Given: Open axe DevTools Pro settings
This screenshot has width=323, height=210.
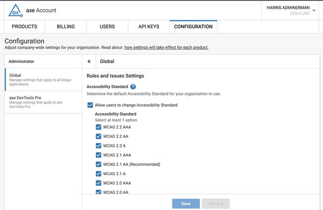Looking at the screenshot, I should point(43,102).
